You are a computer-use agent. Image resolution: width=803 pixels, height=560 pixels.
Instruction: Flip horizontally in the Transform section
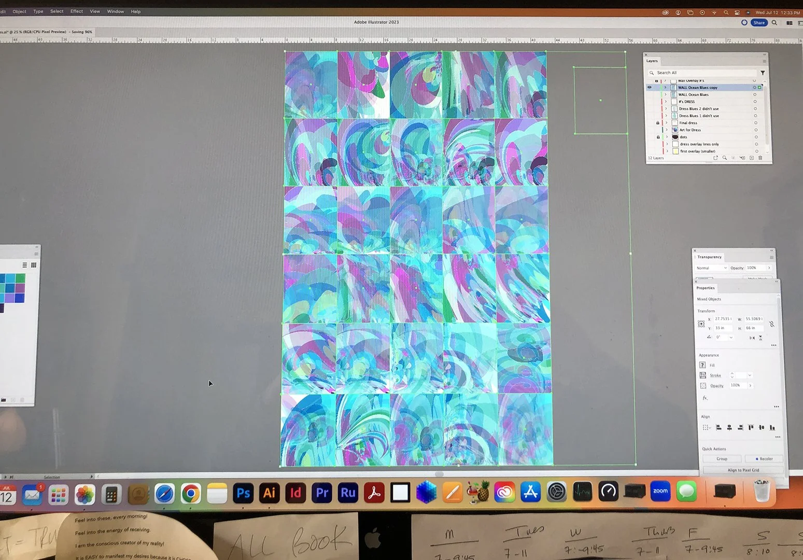click(752, 338)
